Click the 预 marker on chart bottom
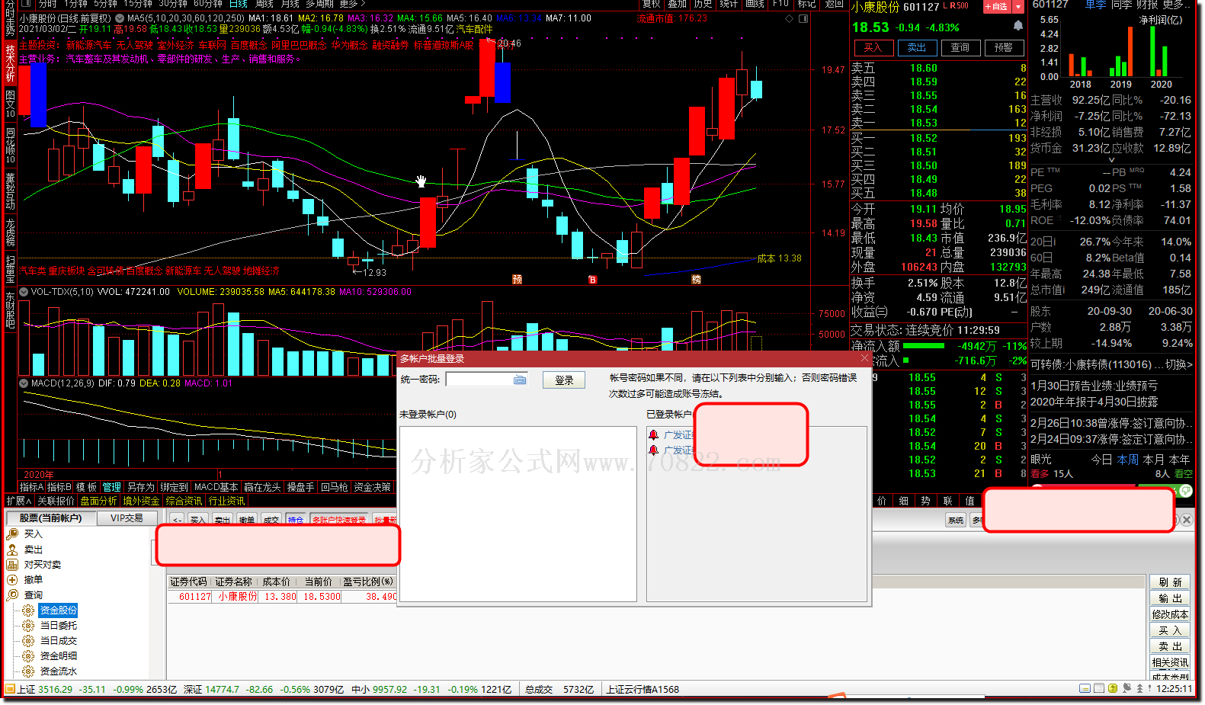1205x705 pixels. [x=517, y=280]
